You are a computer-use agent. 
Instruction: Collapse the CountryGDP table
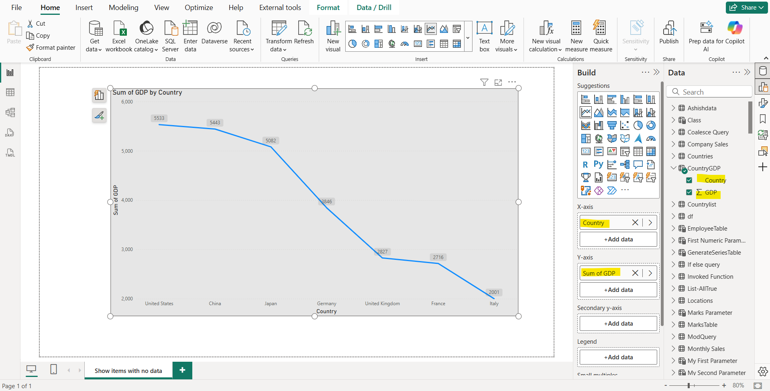click(674, 168)
